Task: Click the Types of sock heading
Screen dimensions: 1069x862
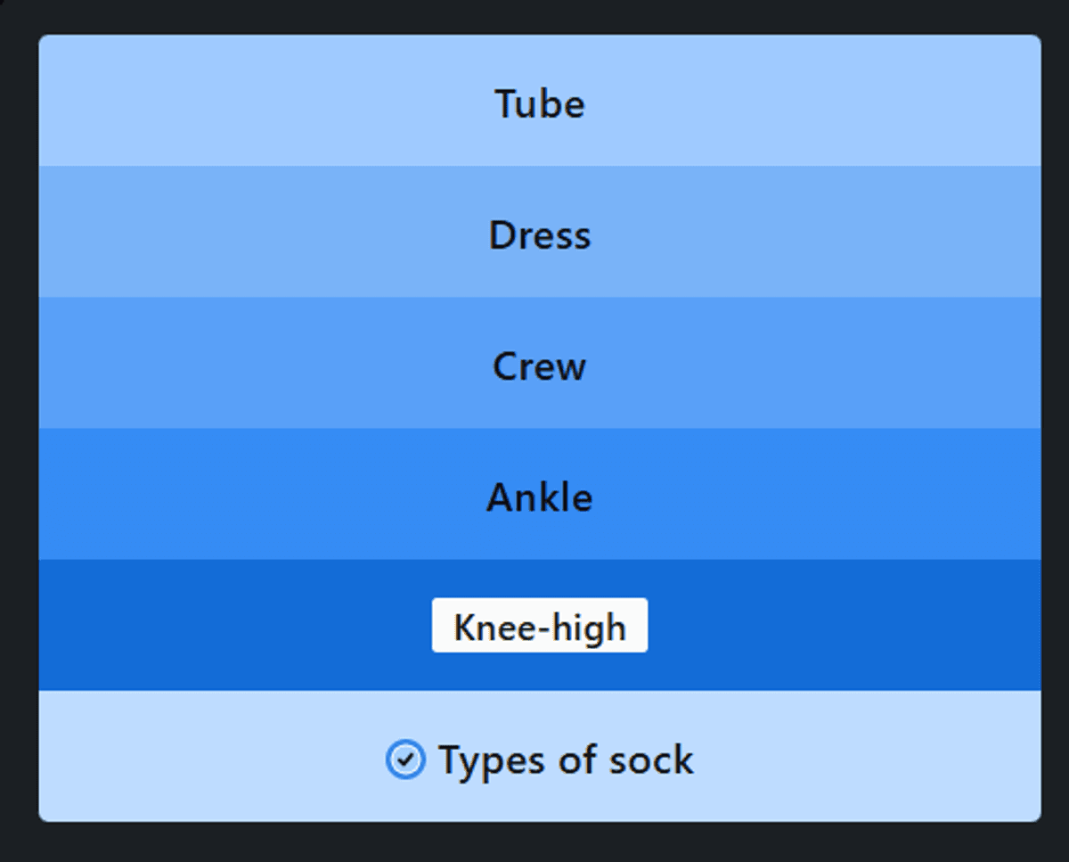Action: click(x=566, y=760)
